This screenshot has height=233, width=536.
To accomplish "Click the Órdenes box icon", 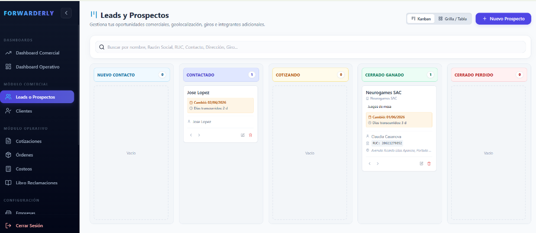I will pyautogui.click(x=8, y=155).
